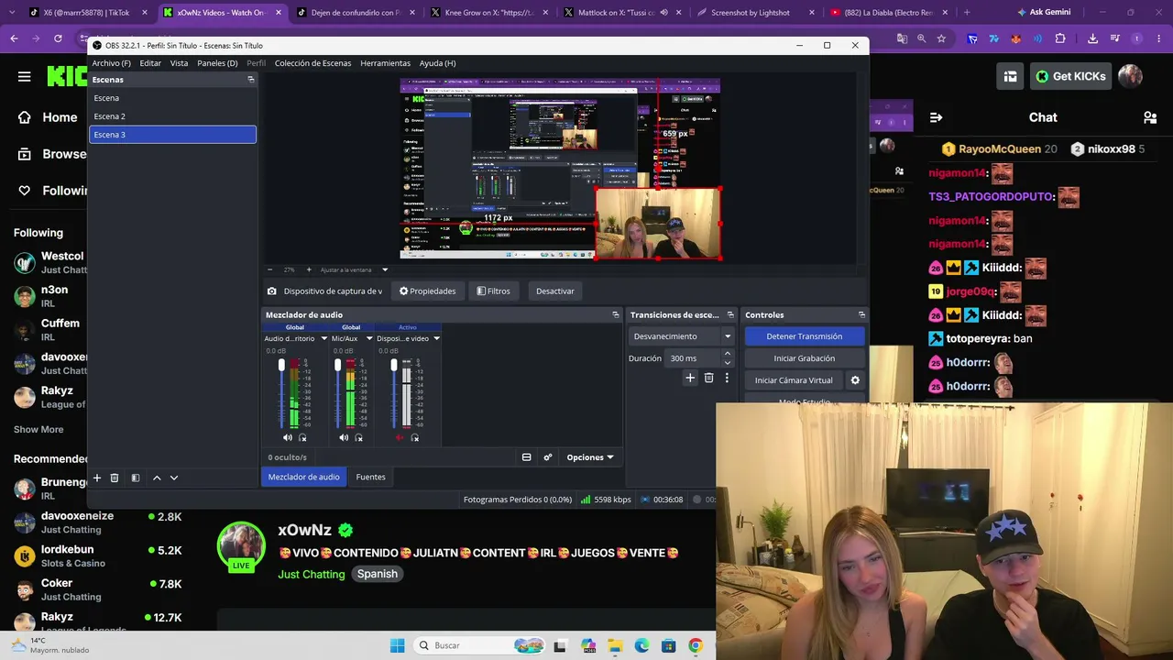Float the Escenas dock panel

[x=251, y=80]
